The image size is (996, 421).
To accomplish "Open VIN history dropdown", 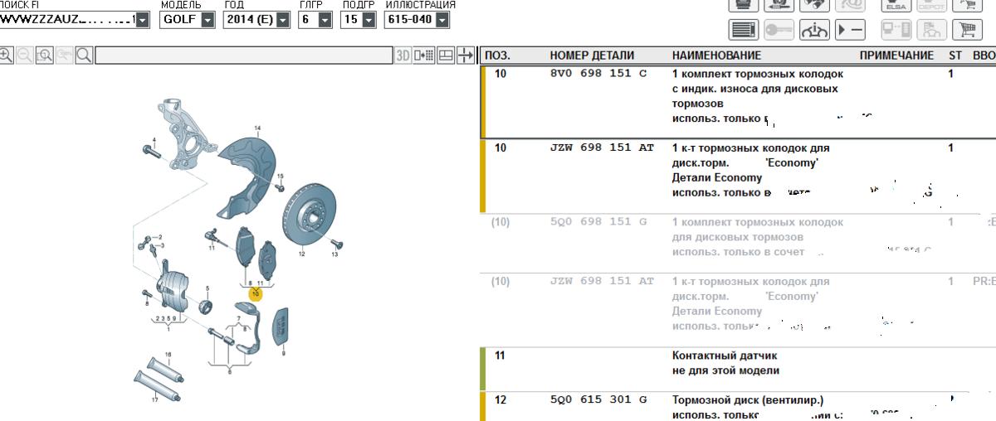I will (x=144, y=19).
